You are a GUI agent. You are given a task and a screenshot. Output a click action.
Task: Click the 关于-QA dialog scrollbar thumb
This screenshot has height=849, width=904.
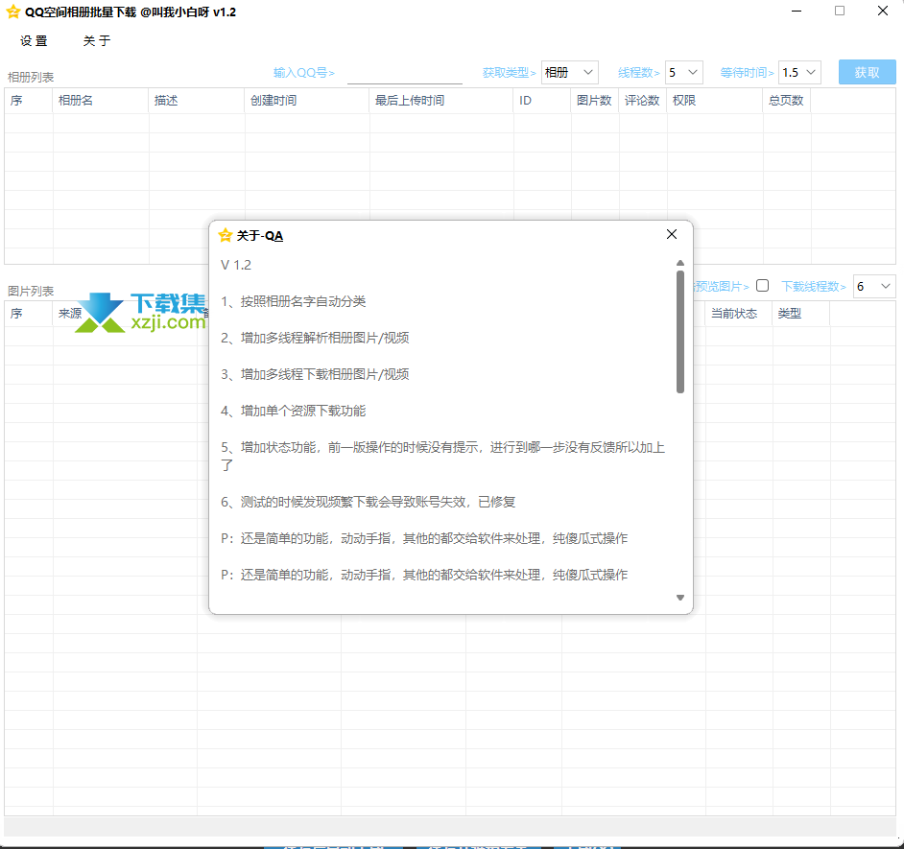coord(680,332)
